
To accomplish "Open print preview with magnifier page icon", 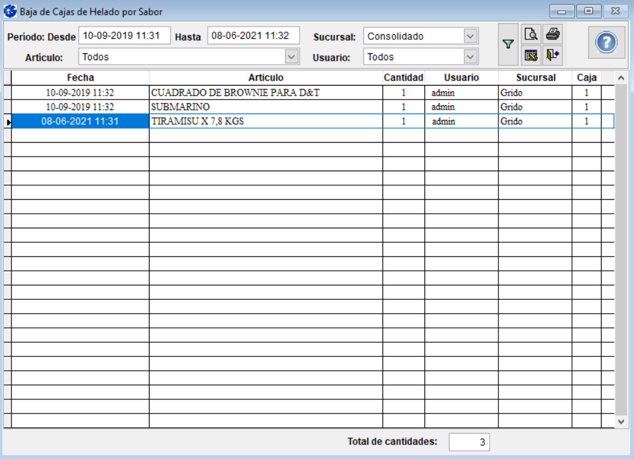I will (531, 34).
